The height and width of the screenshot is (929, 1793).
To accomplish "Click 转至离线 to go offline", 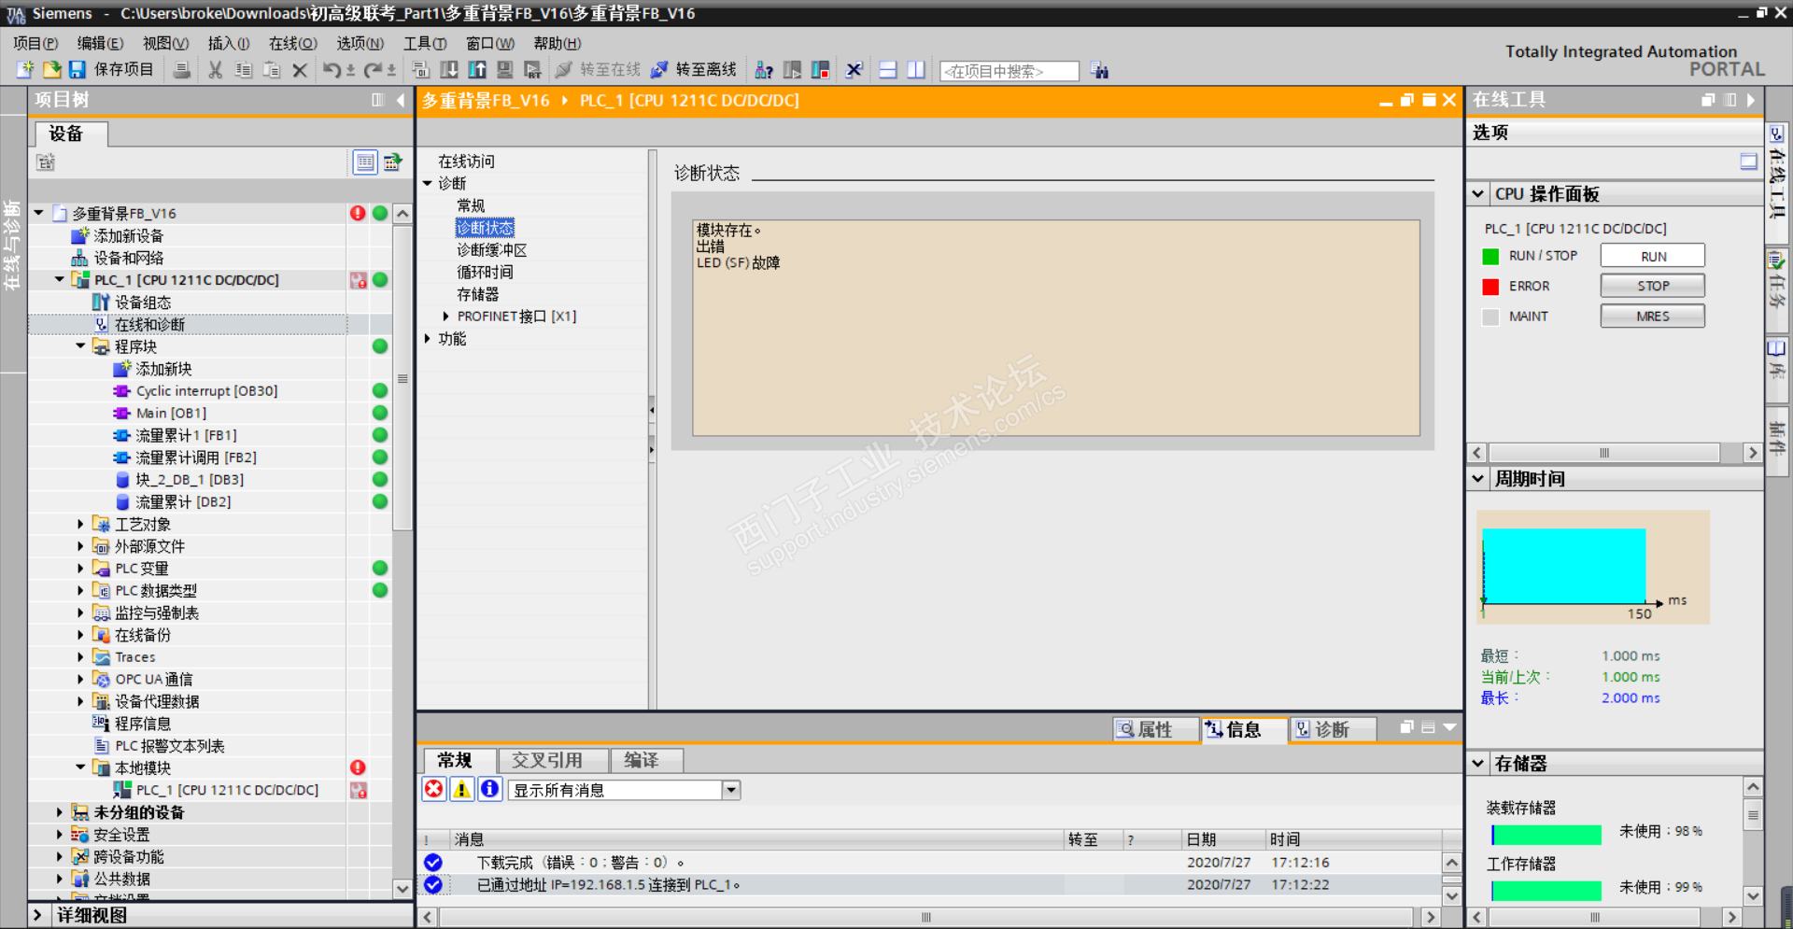I will pyautogui.click(x=694, y=70).
